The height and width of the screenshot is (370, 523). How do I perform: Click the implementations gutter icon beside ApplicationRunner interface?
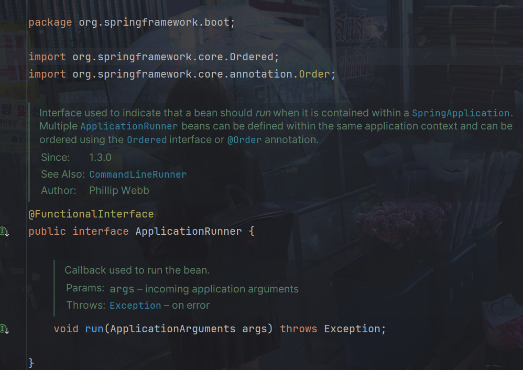coord(4,231)
